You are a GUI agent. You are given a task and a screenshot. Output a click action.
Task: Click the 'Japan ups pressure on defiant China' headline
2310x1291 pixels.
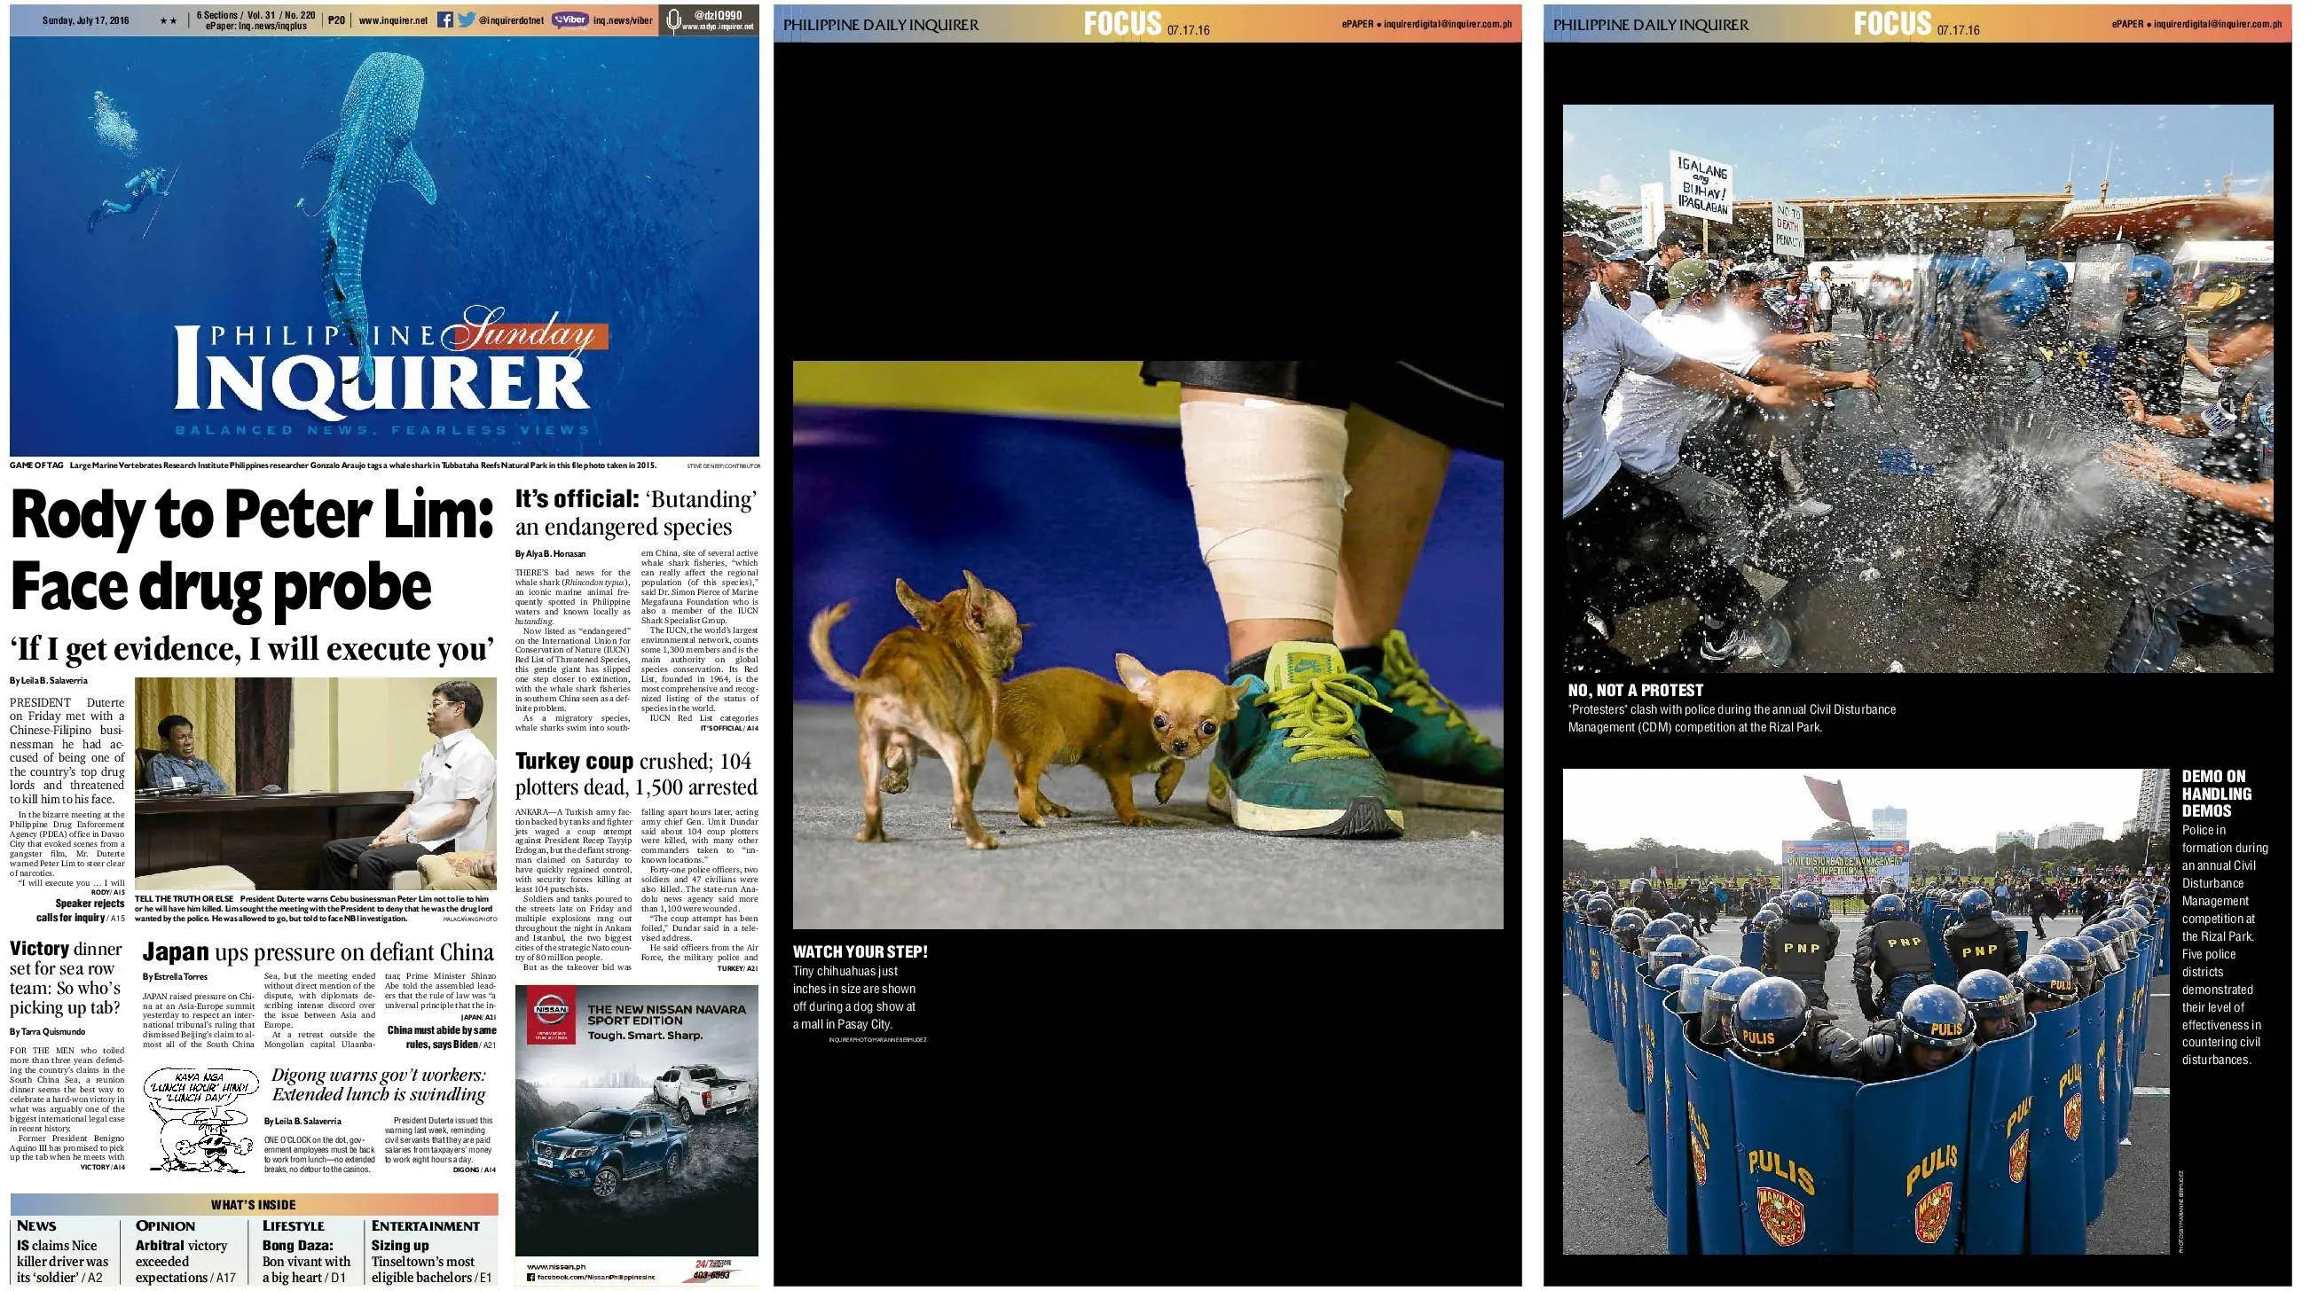(318, 951)
